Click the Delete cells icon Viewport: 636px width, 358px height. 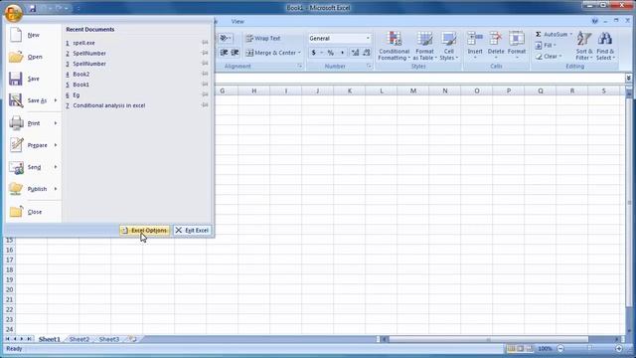[x=496, y=39]
